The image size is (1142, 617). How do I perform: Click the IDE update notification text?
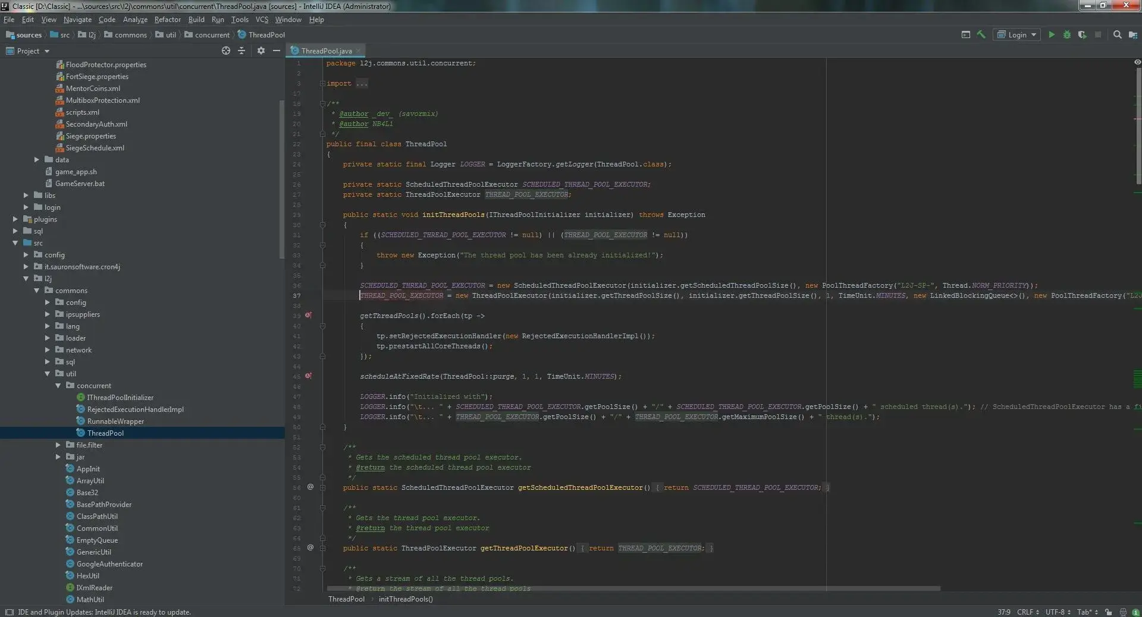tap(104, 612)
